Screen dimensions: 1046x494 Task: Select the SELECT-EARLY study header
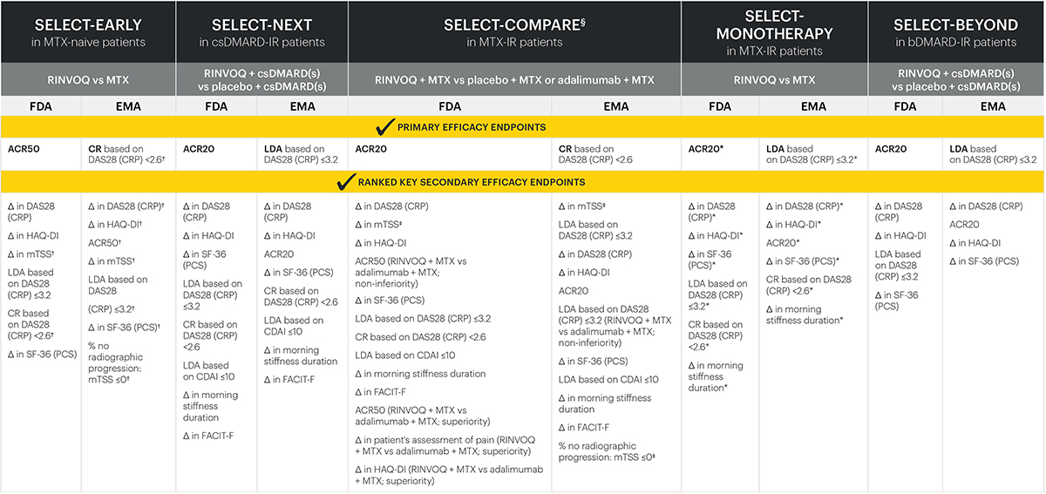(x=87, y=24)
